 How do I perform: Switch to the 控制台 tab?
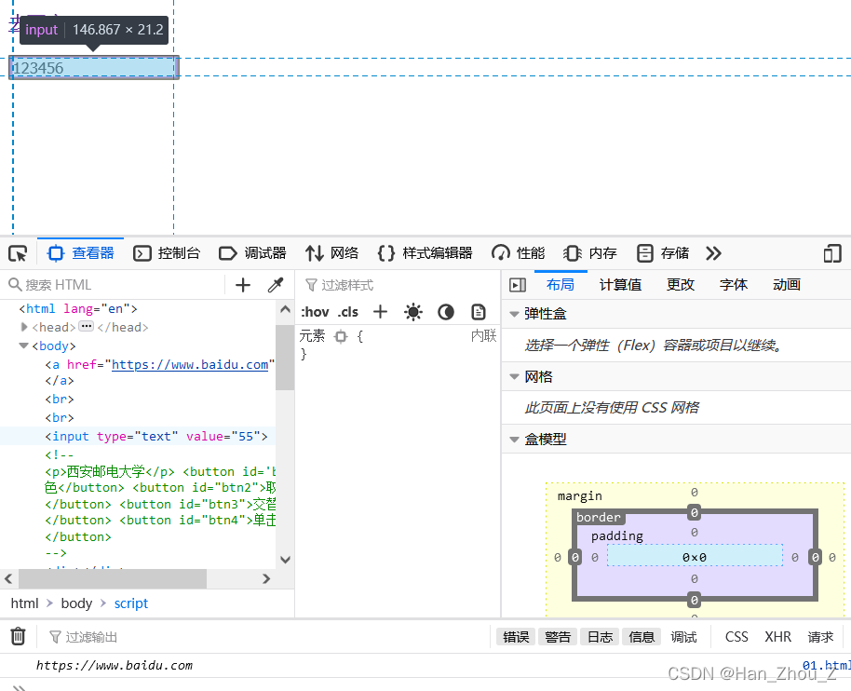167,253
